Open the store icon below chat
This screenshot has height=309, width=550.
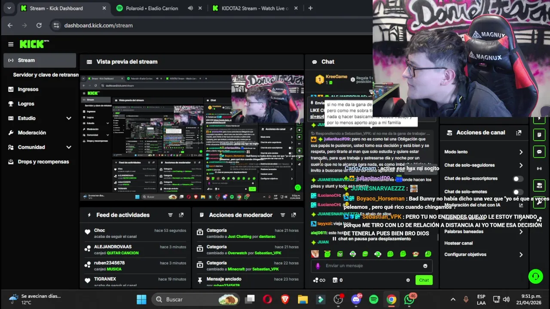(x=337, y=280)
